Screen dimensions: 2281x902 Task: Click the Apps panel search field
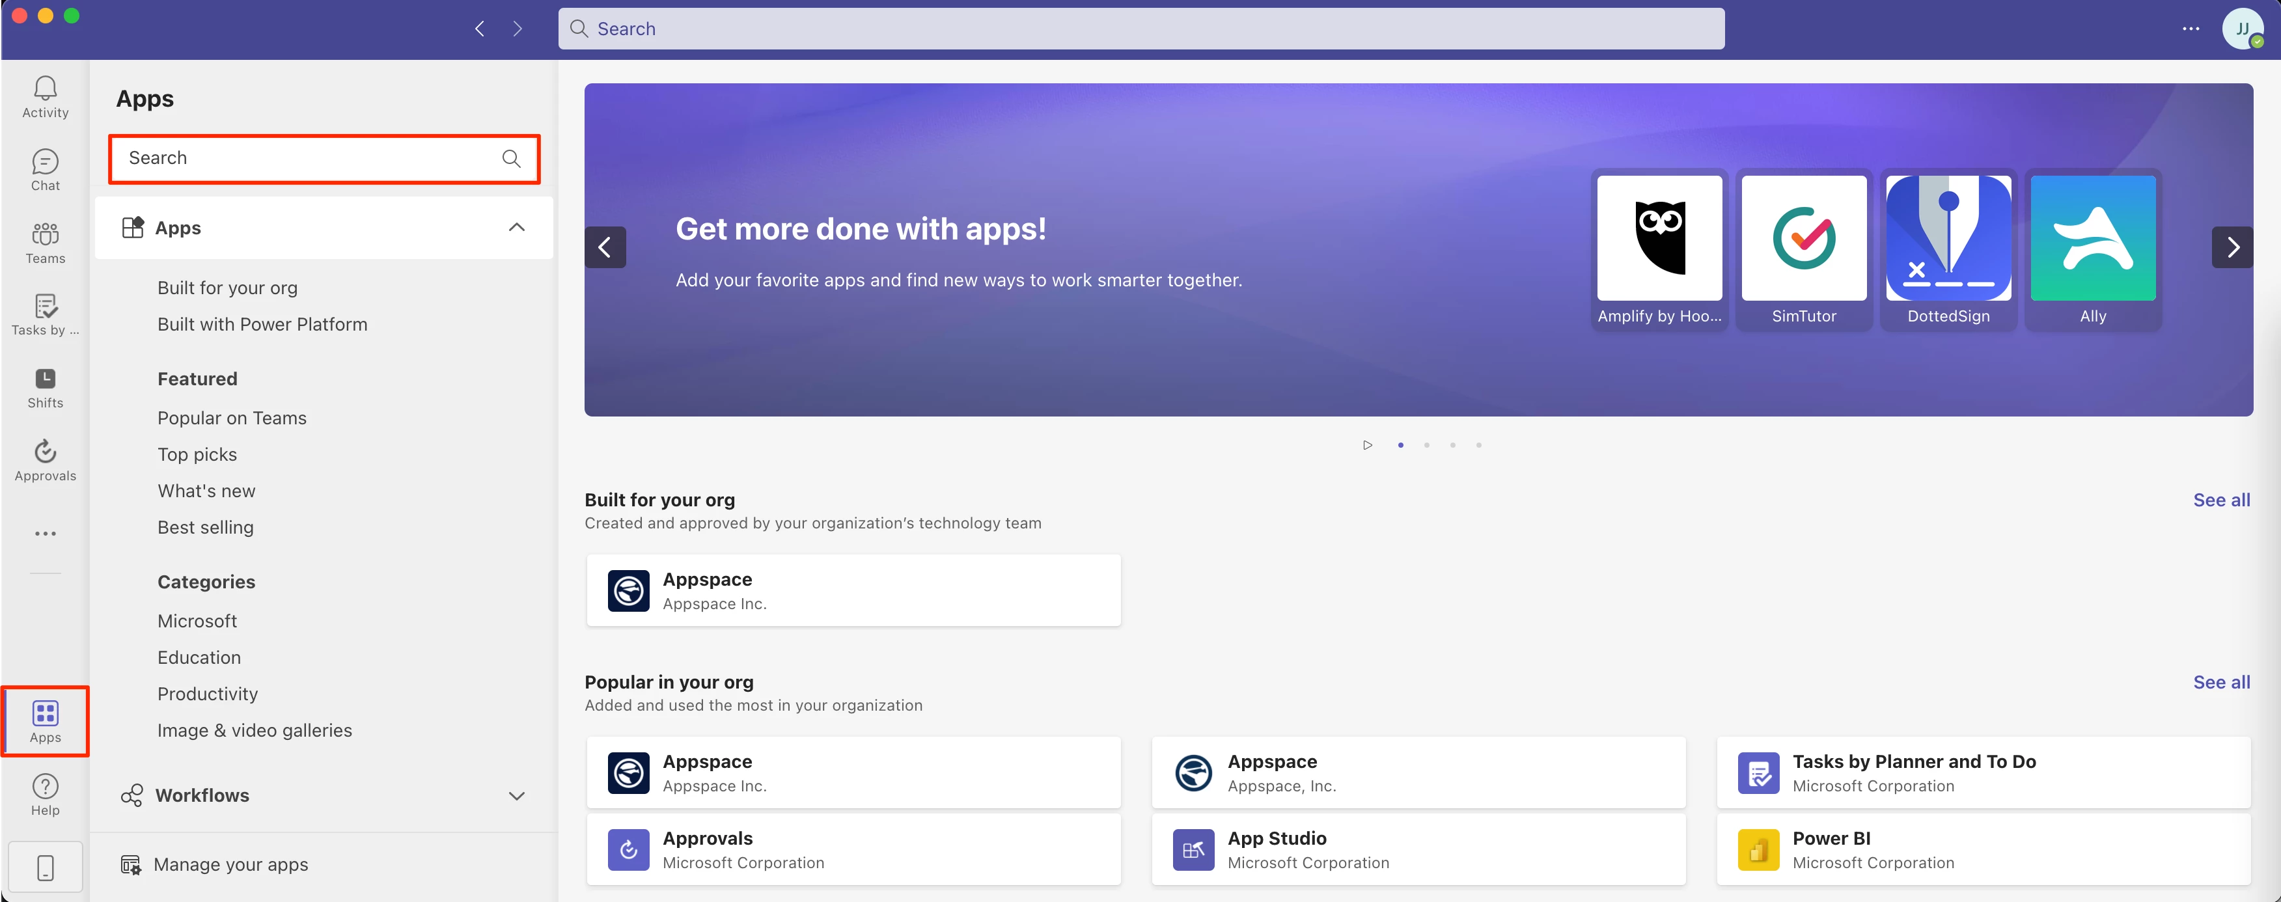310,158
